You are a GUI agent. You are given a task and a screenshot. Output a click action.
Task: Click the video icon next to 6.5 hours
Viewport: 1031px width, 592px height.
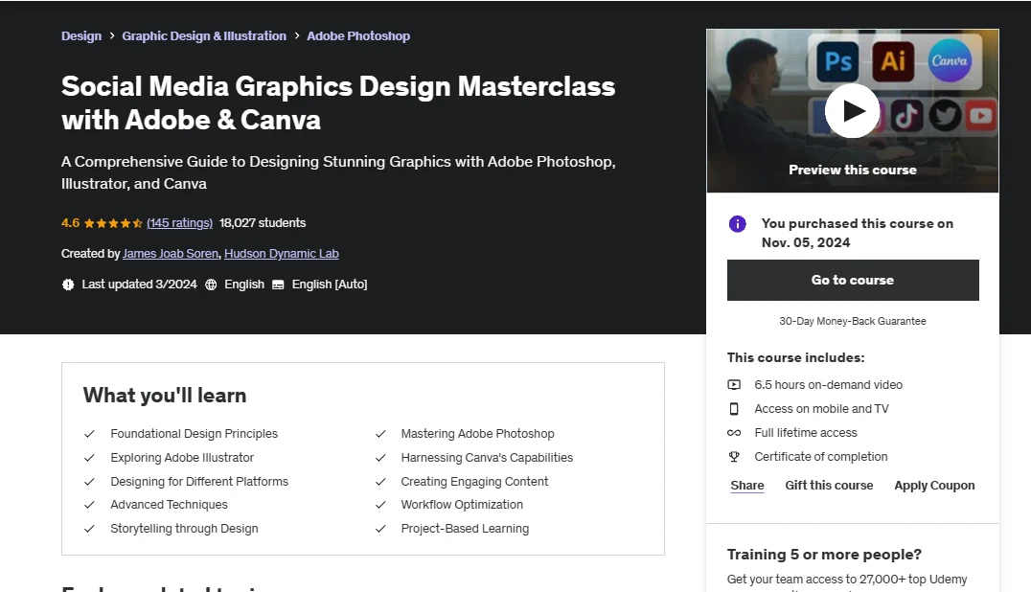coord(734,385)
